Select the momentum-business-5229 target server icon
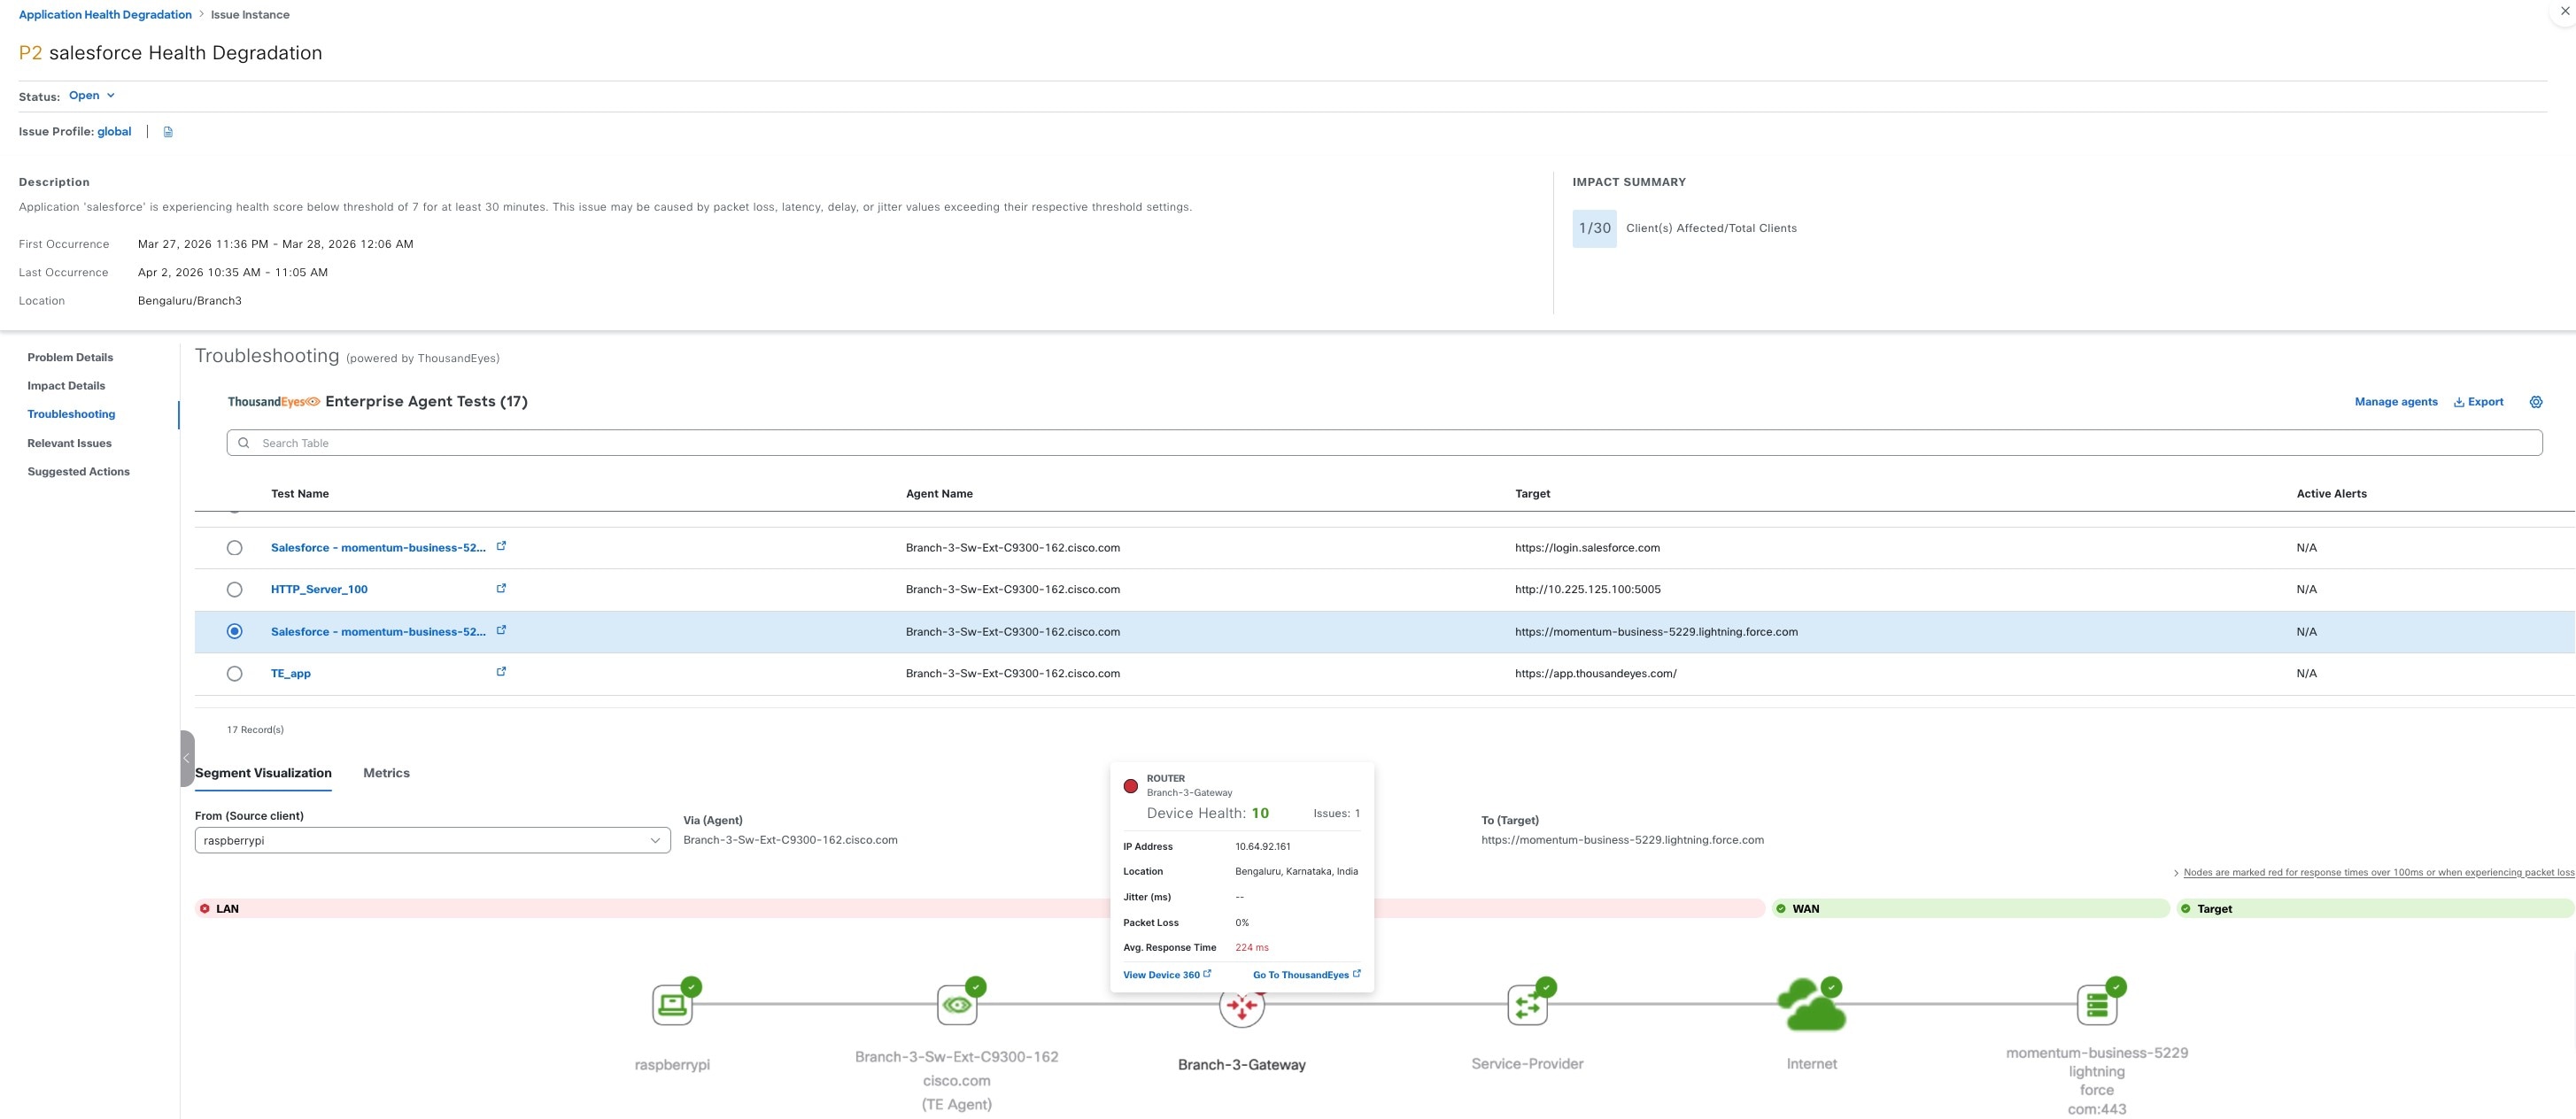 [x=2097, y=1004]
